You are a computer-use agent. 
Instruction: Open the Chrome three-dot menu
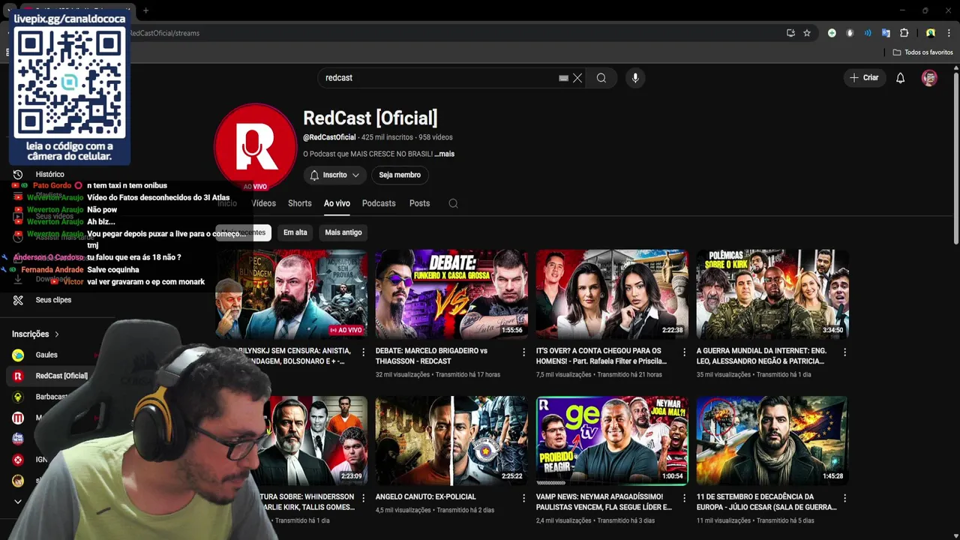coord(949,33)
